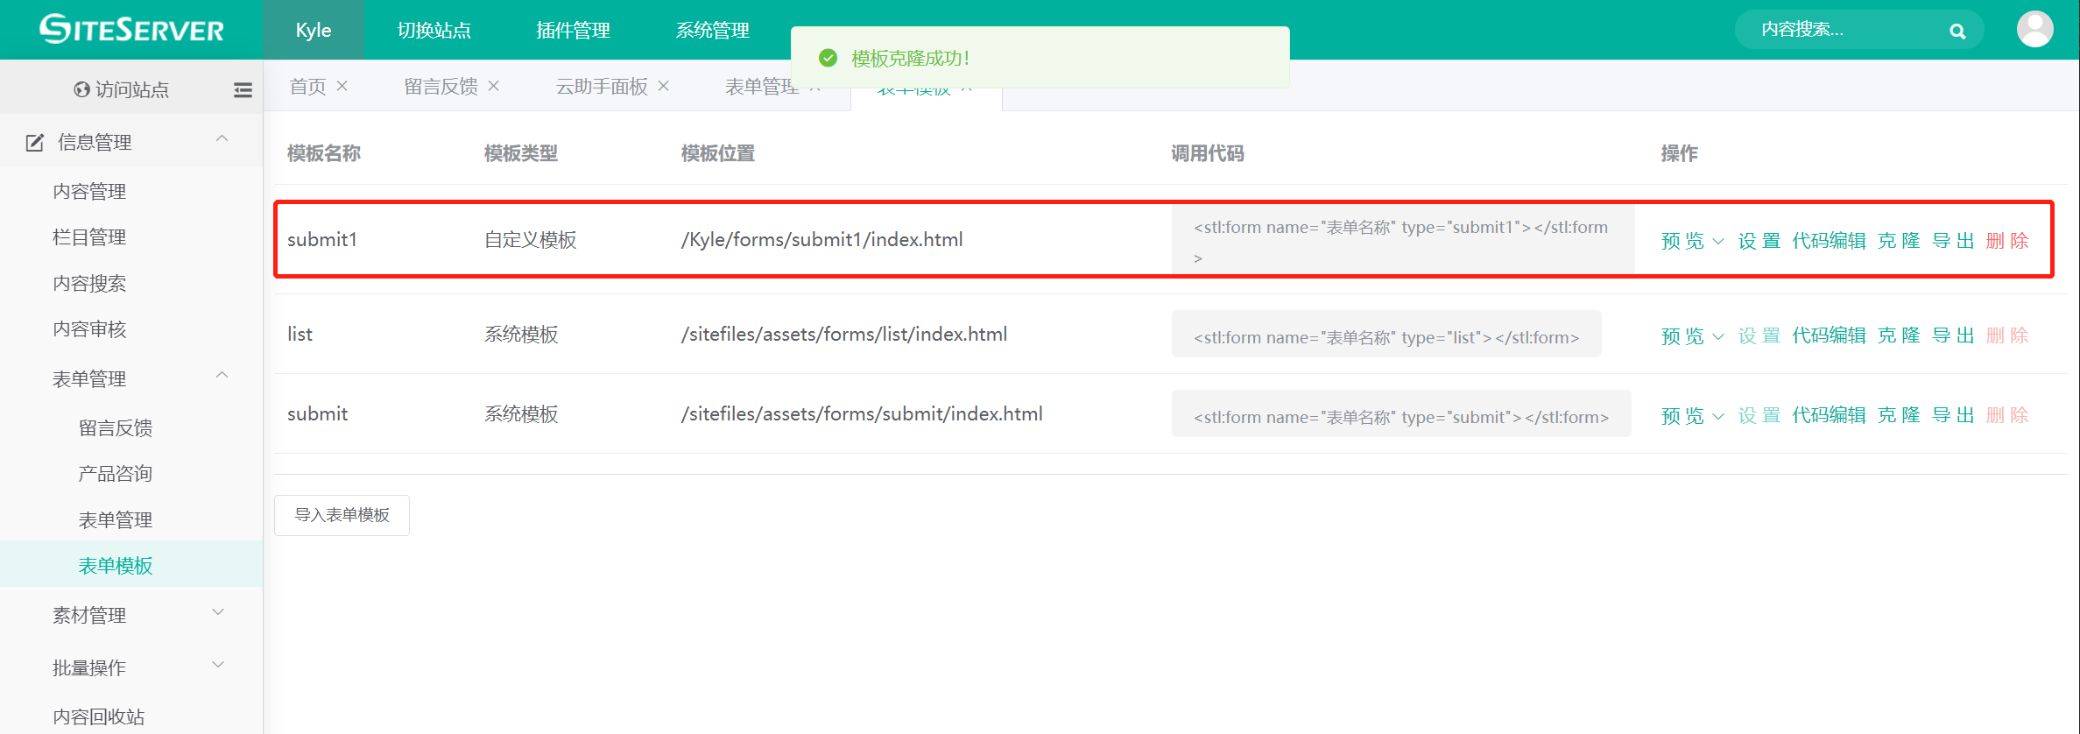Delete the submit1 custom template

(x=2007, y=241)
